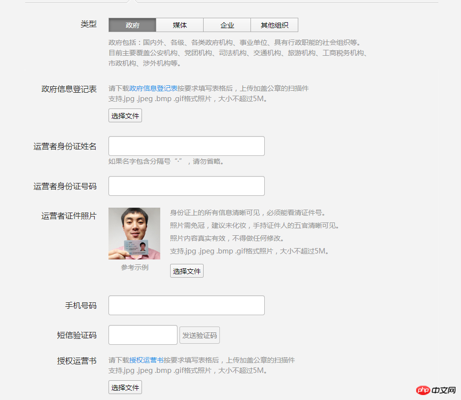Click the reference example ID photo
This screenshot has height=400, width=461.
tap(135, 233)
